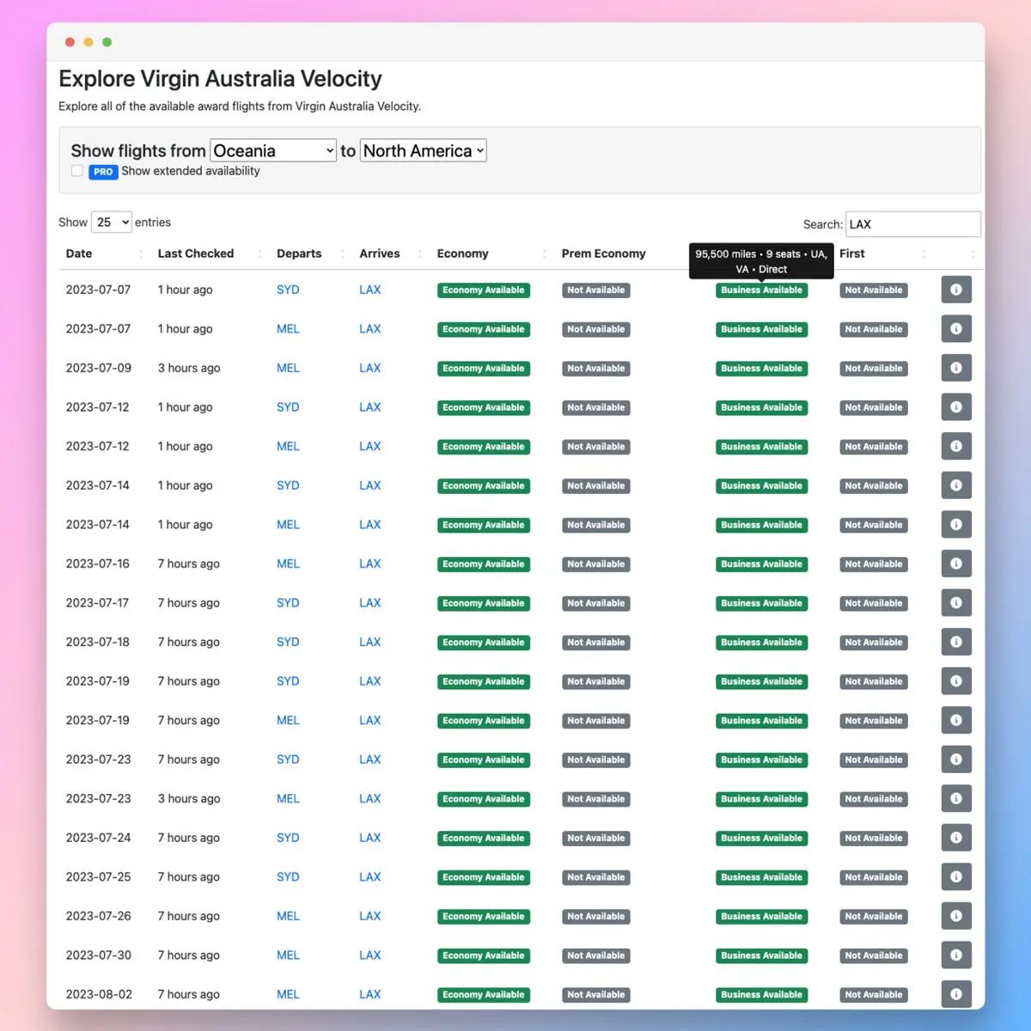The height and width of the screenshot is (1031, 1031).
Task: Open info for 2023-07-12 MEL flight
Action: click(956, 446)
